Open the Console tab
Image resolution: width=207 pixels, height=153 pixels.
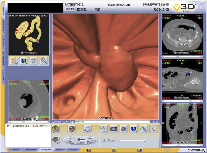click(x=15, y=150)
